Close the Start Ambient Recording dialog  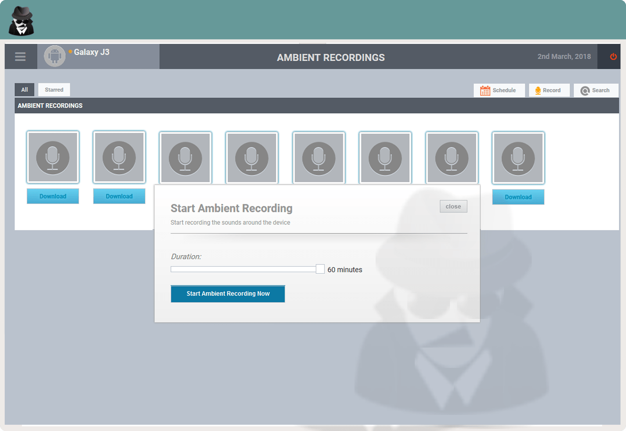(453, 206)
